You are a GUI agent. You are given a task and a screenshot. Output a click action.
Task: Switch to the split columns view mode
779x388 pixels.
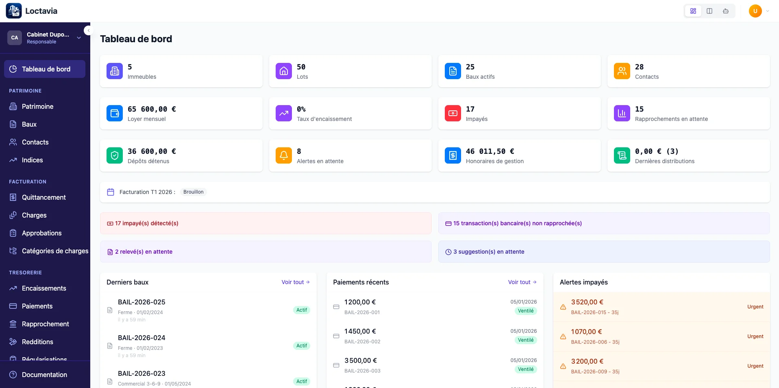click(x=709, y=11)
